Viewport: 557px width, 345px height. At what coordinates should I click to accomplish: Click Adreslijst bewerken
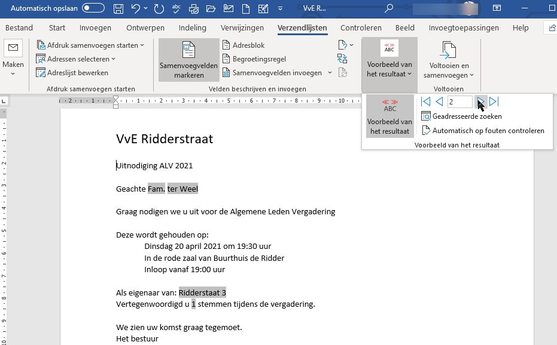pyautogui.click(x=72, y=73)
